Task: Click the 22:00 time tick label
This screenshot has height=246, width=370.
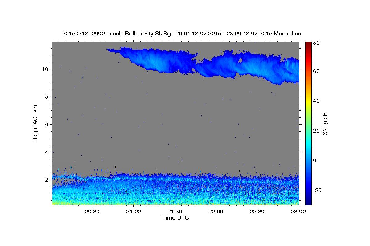Action: click(216, 212)
